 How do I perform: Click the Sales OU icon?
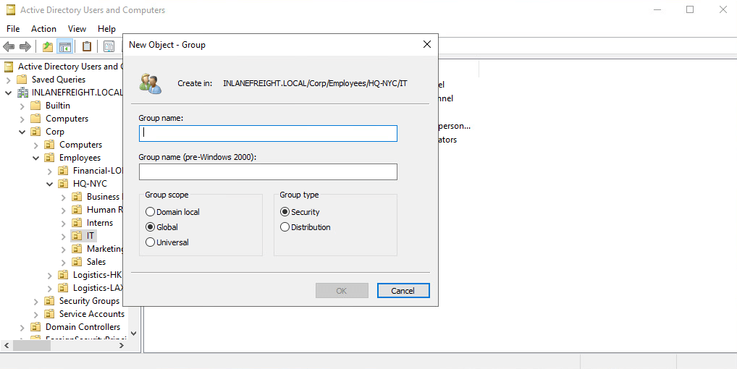pyautogui.click(x=77, y=262)
